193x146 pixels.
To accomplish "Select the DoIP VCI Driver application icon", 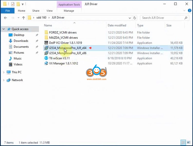I will click(x=46, y=43).
